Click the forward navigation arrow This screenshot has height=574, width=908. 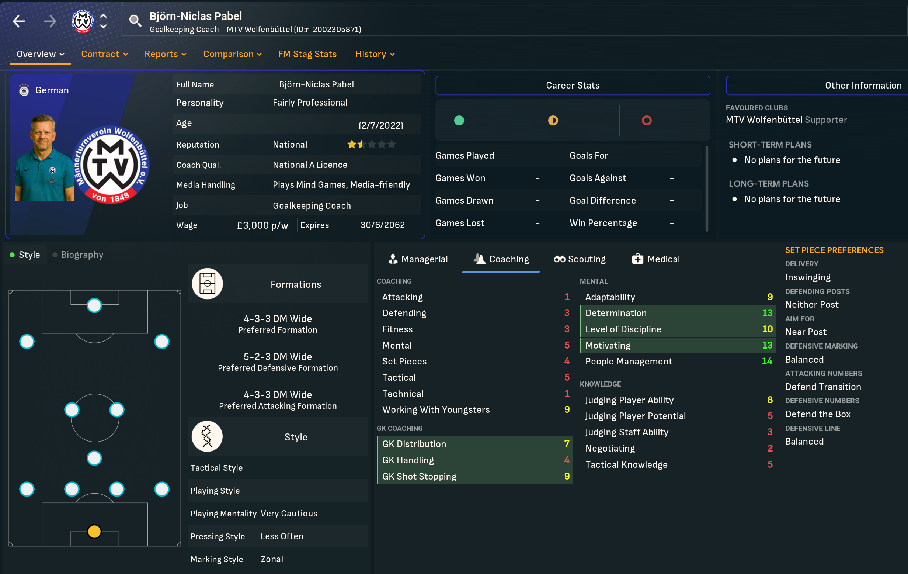(x=49, y=21)
